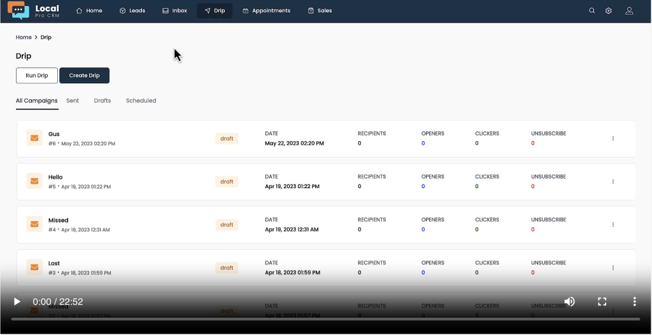The height and width of the screenshot is (335, 652).
Task: Click the envelope icon for Hello campaign
Action: pos(34,181)
